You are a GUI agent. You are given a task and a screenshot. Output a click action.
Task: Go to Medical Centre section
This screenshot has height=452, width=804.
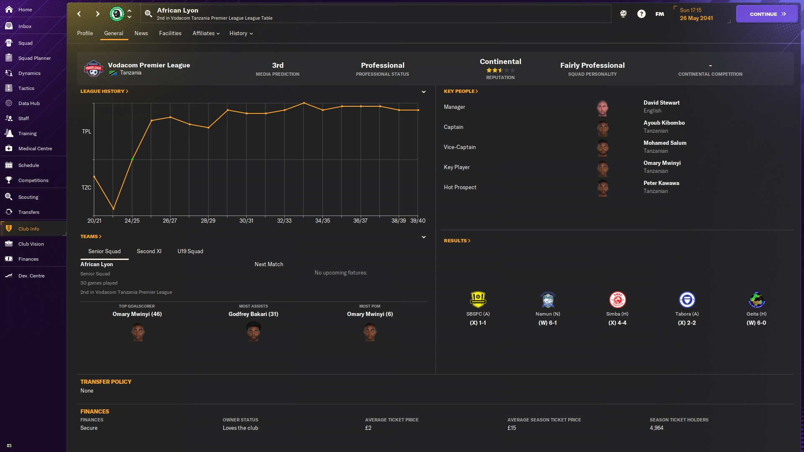(35, 149)
